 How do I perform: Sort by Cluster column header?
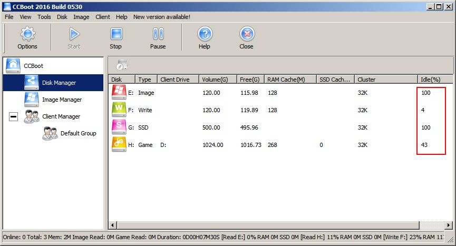tap(386, 80)
